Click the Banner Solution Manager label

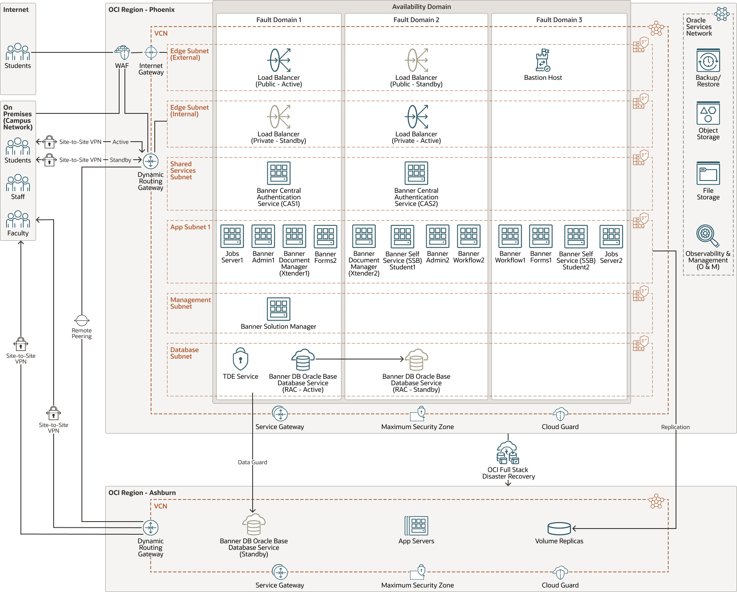[278, 326]
